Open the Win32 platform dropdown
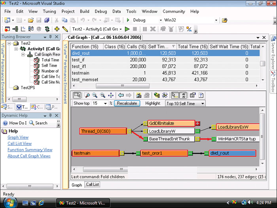The image size is (277, 208). (216, 20)
